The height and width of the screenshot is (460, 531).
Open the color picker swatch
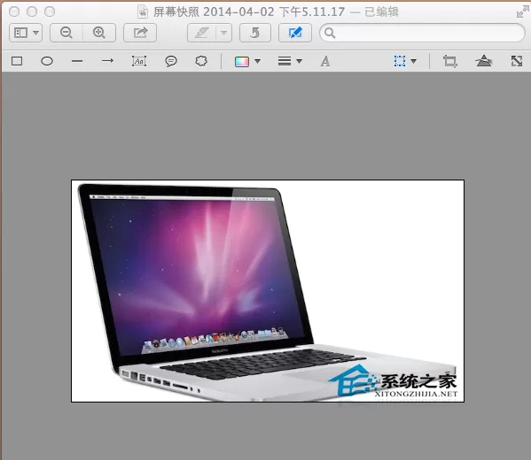coord(242,62)
